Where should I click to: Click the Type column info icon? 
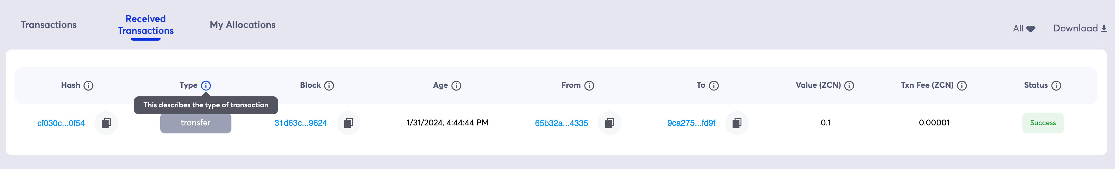pyautogui.click(x=206, y=86)
